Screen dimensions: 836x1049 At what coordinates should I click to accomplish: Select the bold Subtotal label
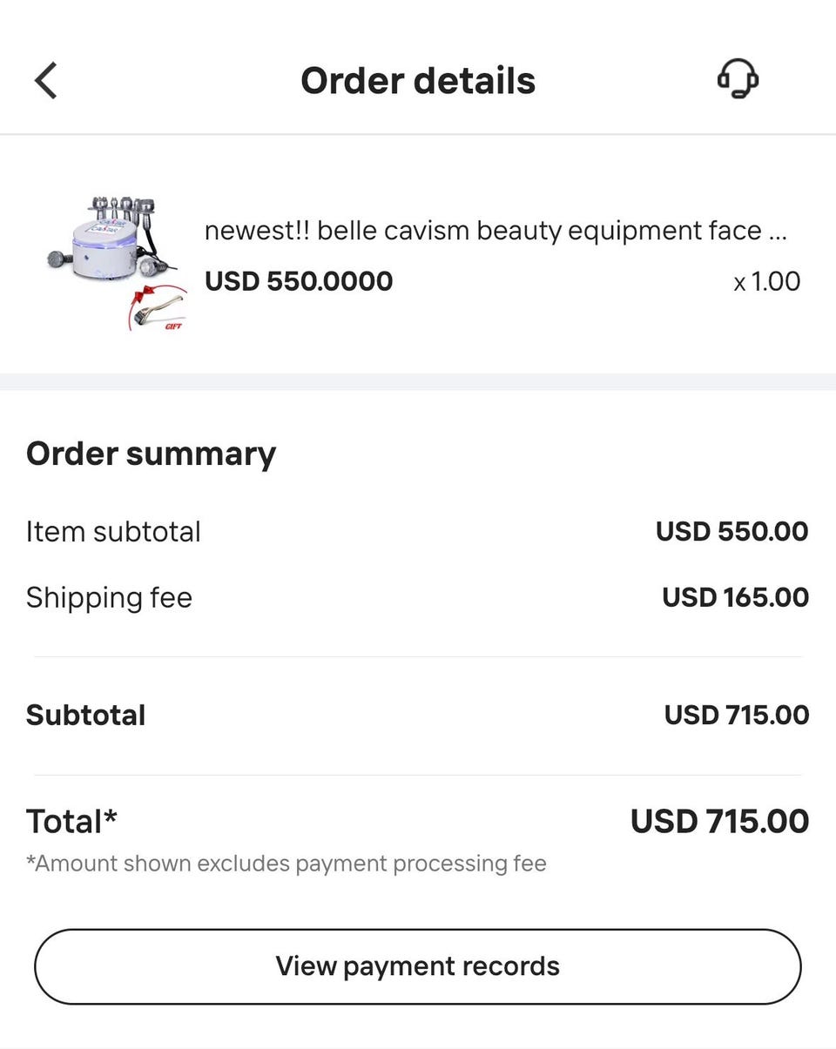pyautogui.click(x=85, y=715)
